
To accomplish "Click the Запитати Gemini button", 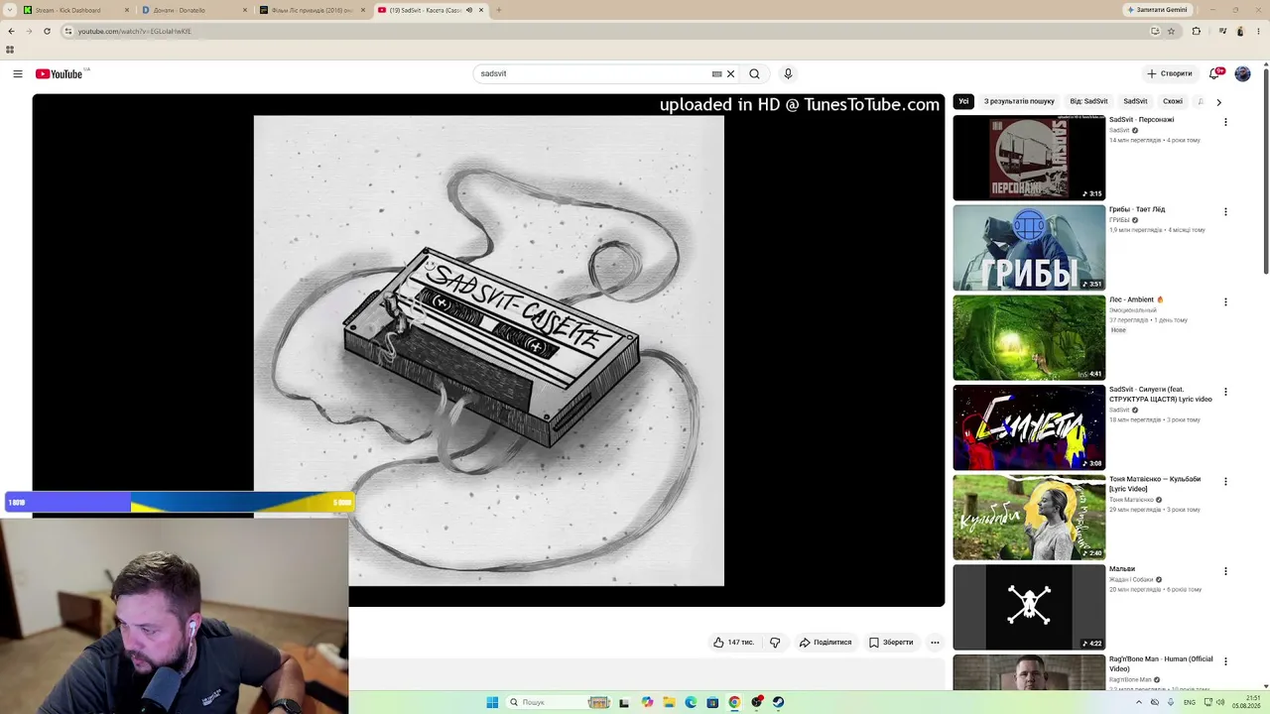I will pyautogui.click(x=1157, y=10).
